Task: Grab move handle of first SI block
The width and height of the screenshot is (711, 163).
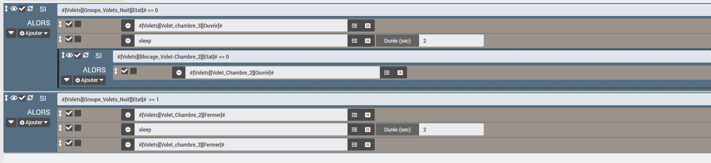Action: click(6, 9)
